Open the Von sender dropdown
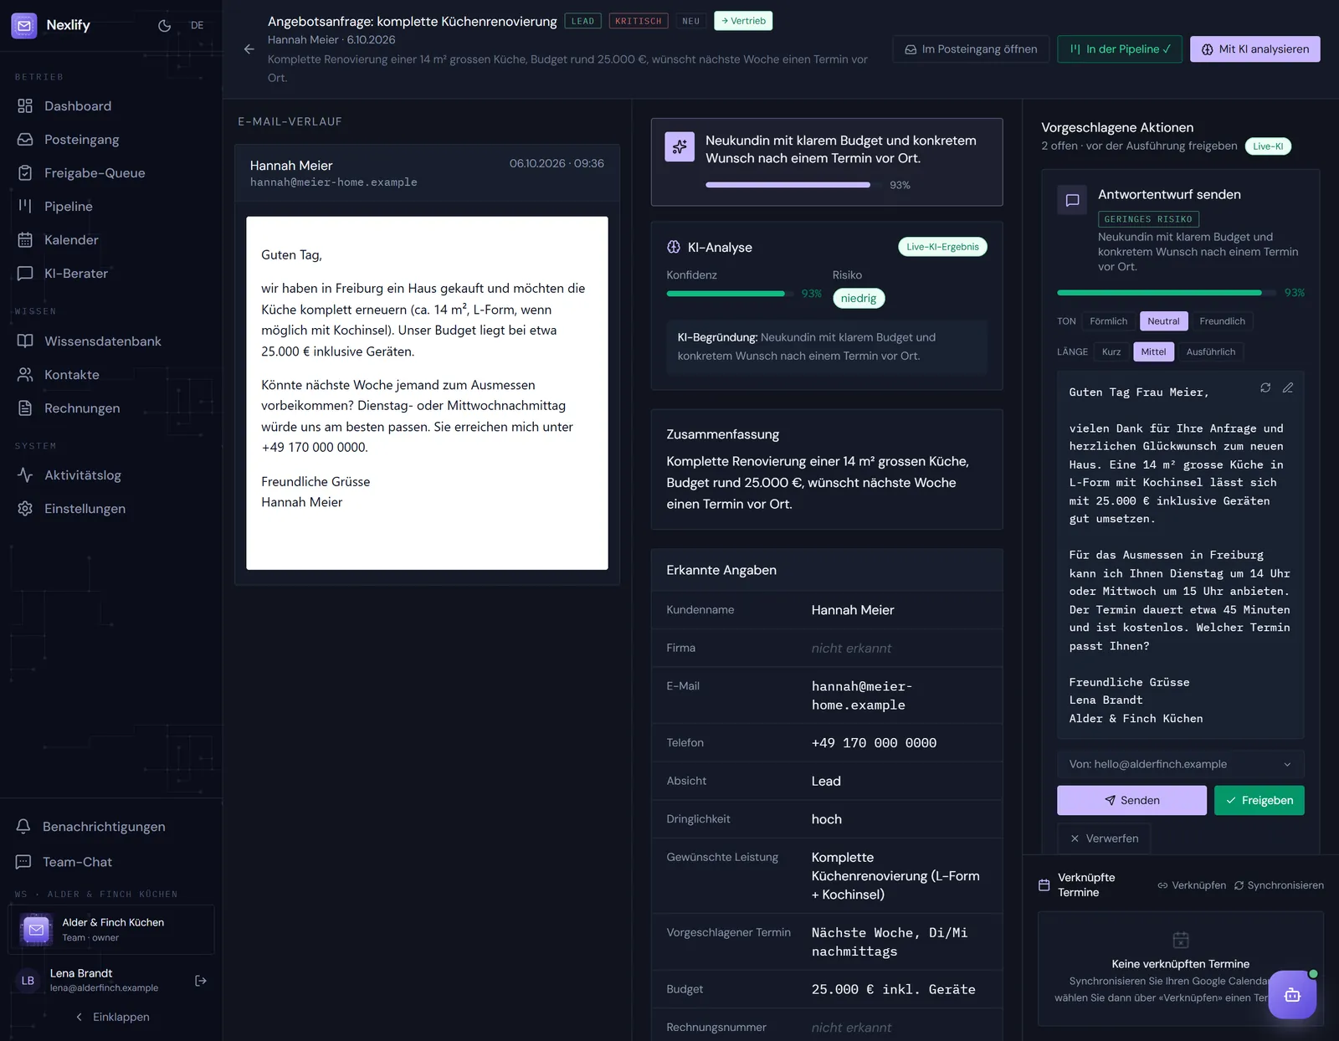The height and width of the screenshot is (1041, 1339). point(1180,764)
